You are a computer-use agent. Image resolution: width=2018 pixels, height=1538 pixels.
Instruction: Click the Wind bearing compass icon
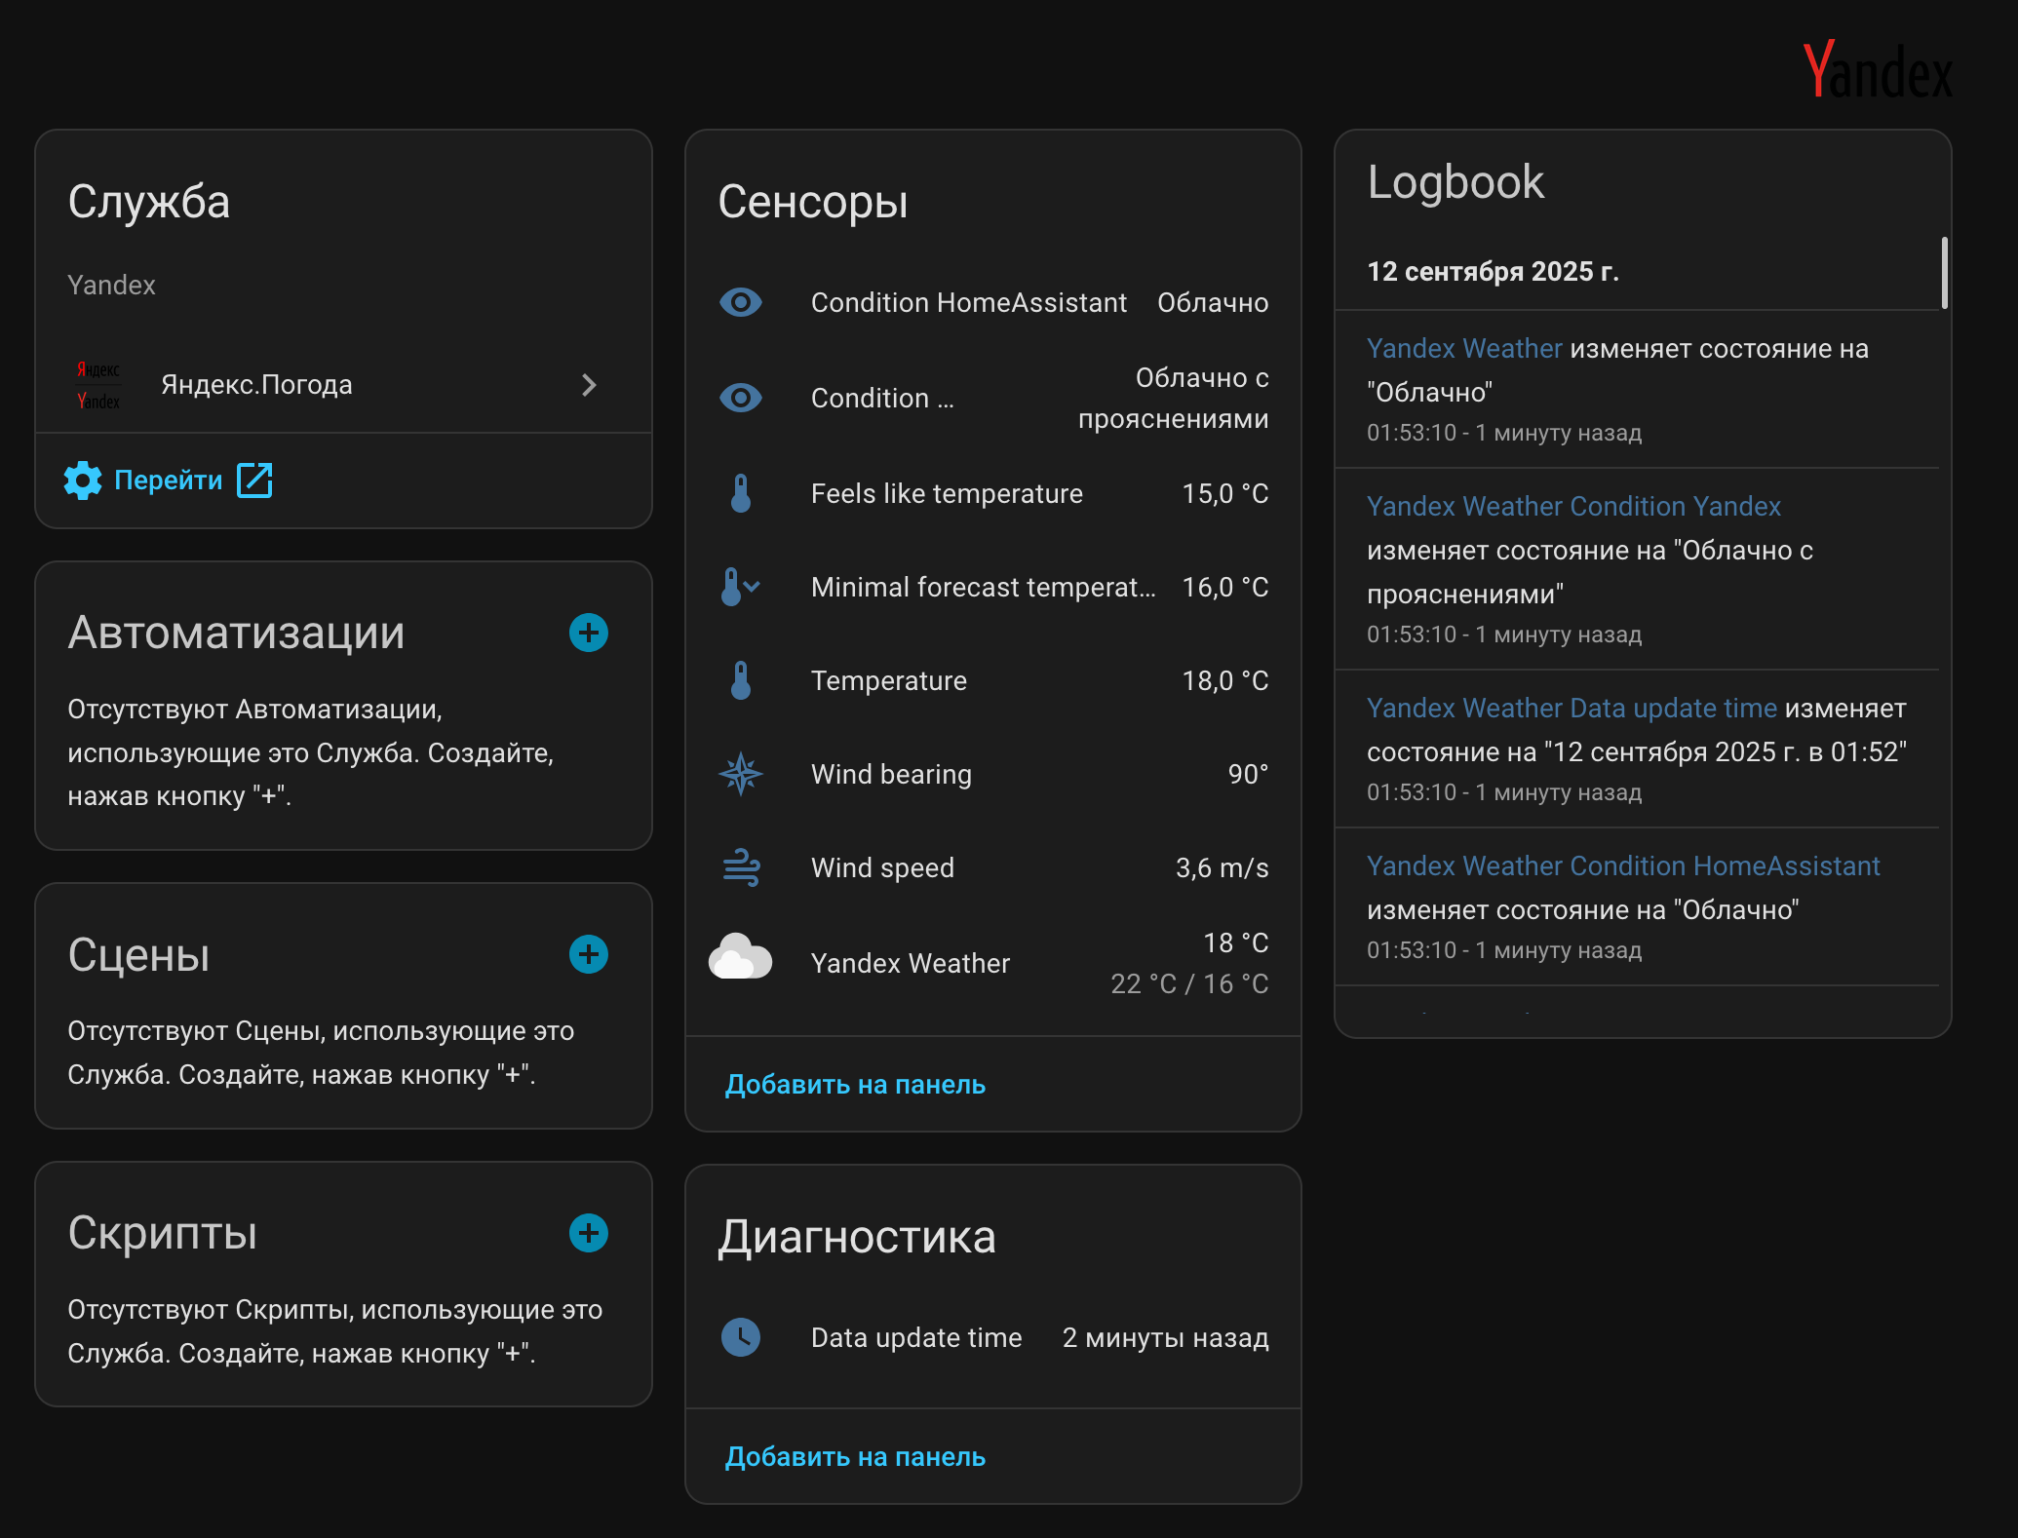(741, 774)
